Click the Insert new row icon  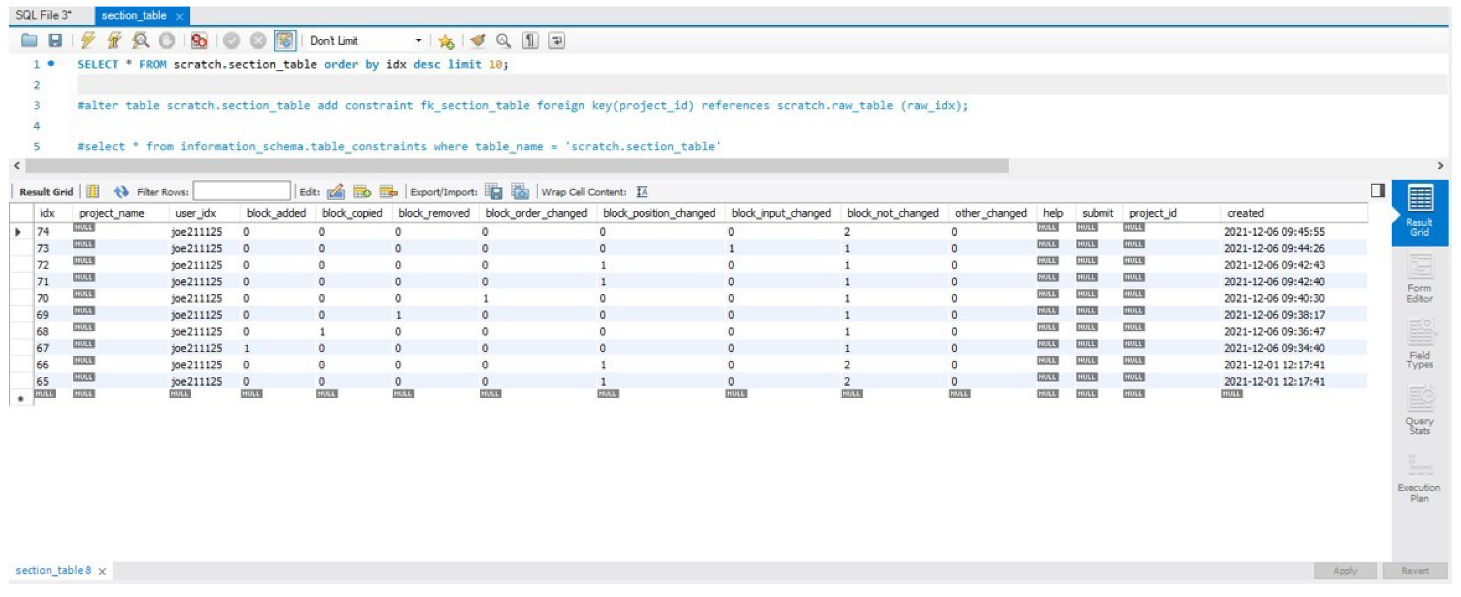tap(362, 192)
